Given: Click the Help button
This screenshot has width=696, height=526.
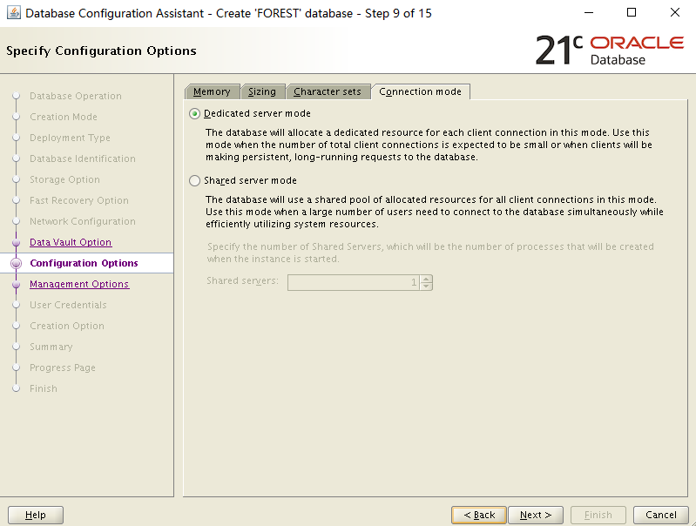Looking at the screenshot, I should point(36,515).
